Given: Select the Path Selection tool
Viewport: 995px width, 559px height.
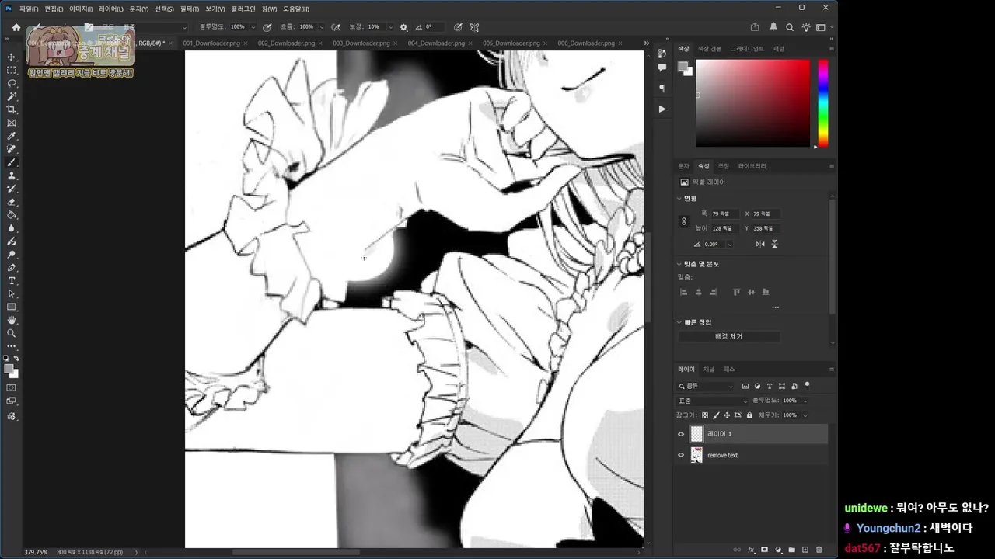Looking at the screenshot, I should 12,293.
